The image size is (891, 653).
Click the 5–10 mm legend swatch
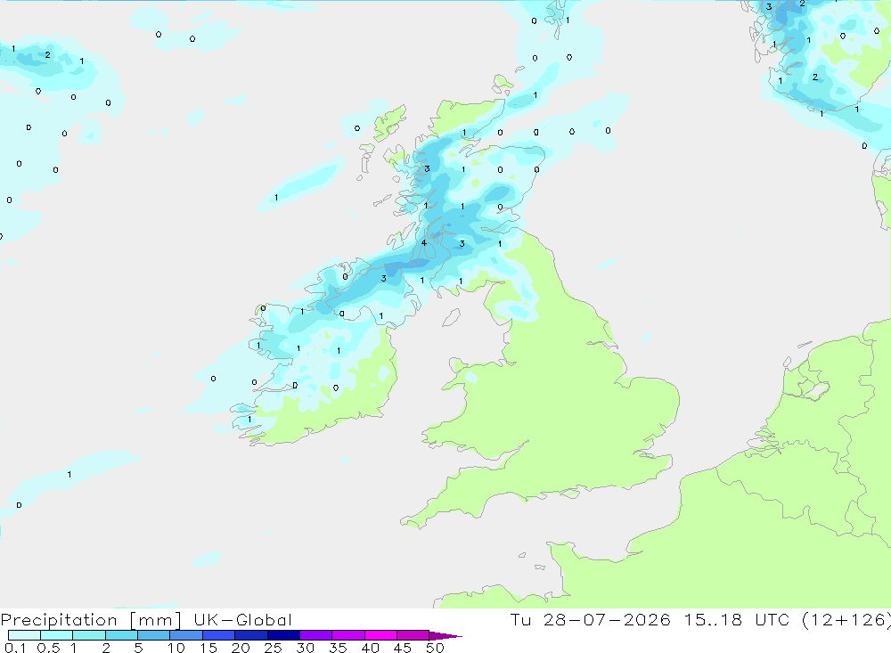pos(154,635)
